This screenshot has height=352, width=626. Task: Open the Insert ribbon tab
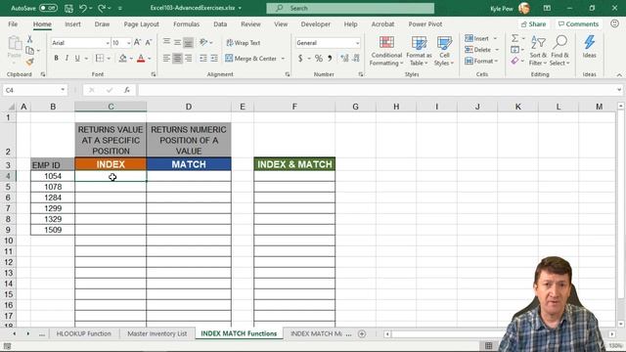click(x=72, y=24)
